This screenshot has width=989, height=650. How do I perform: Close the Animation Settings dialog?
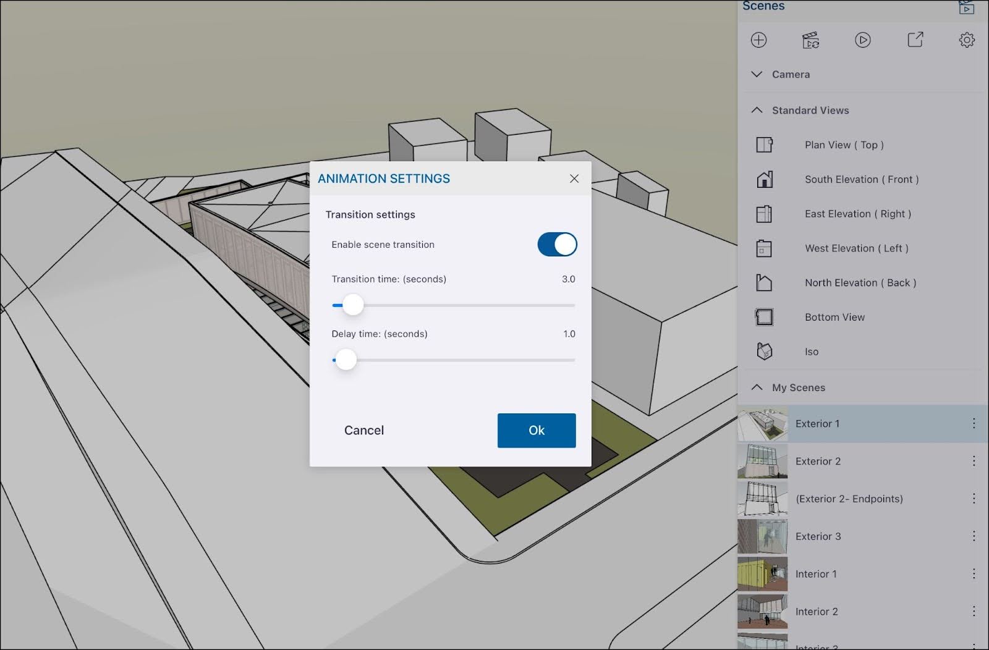pos(574,179)
